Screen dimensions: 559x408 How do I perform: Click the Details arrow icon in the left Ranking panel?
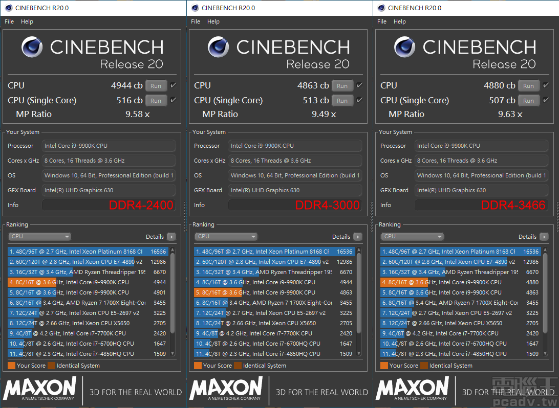pyautogui.click(x=171, y=237)
